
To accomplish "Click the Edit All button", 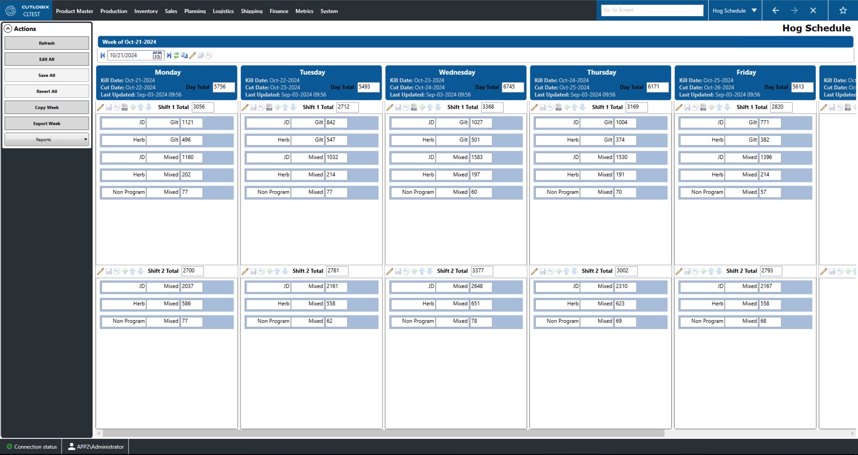I will pos(46,59).
